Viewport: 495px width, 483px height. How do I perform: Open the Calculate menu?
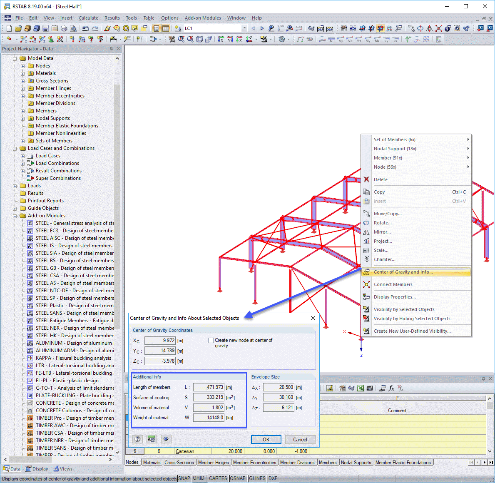tap(88, 18)
